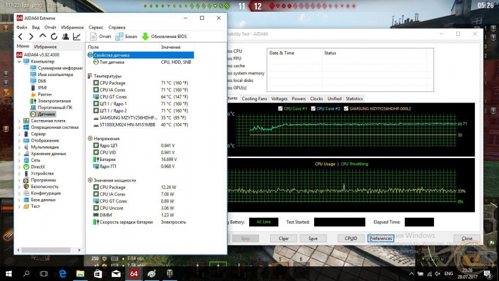Open the Файл menu
Viewport: 499px width, 281px height.
pyautogui.click(x=22, y=28)
